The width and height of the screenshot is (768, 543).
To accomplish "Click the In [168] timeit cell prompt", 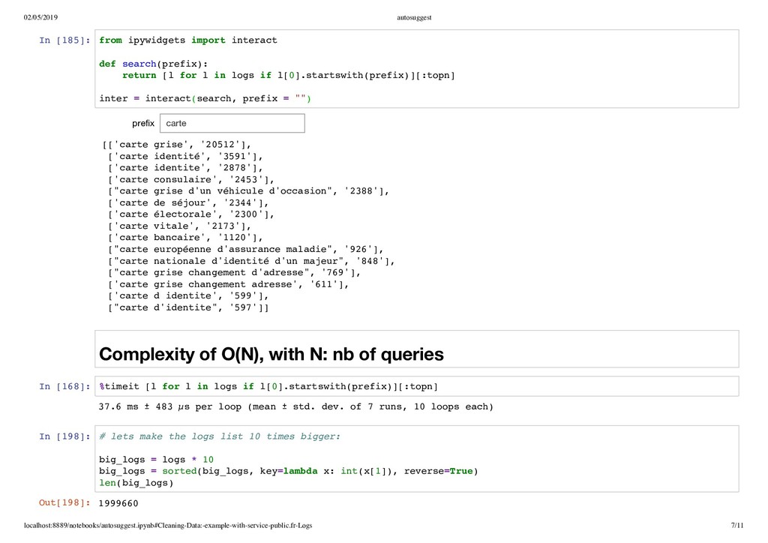I will (x=64, y=387).
